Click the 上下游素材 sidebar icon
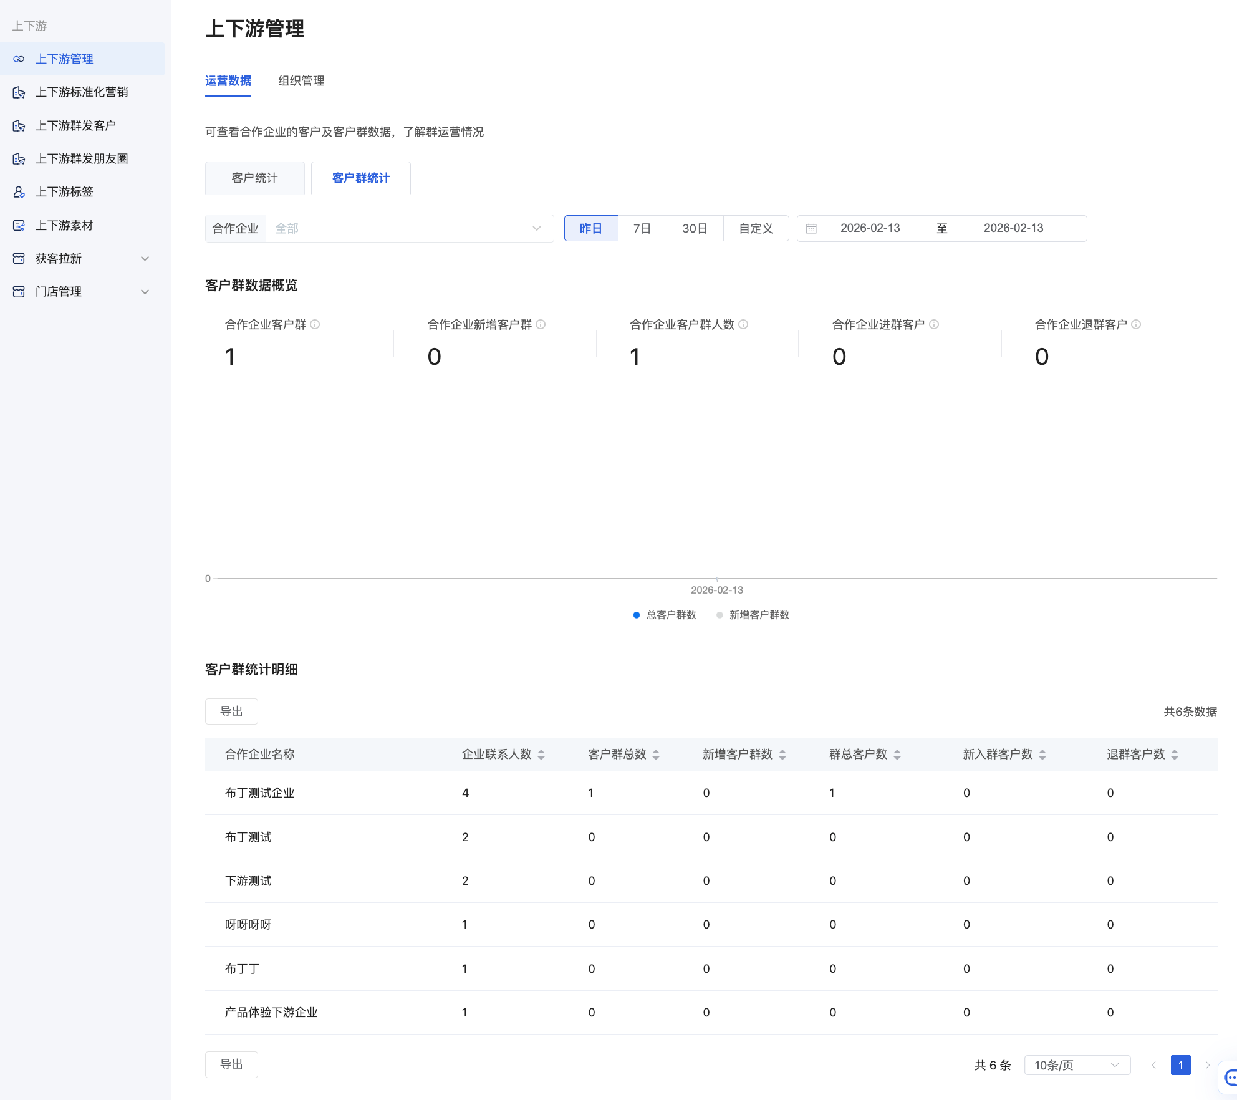Screen dimensions: 1237x1100 coord(19,226)
